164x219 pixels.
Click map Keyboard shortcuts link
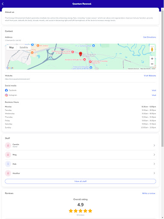click(133, 68)
